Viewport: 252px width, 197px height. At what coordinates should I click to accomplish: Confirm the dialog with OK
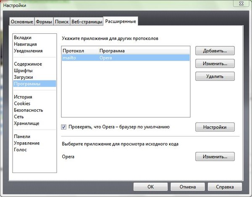point(150,187)
